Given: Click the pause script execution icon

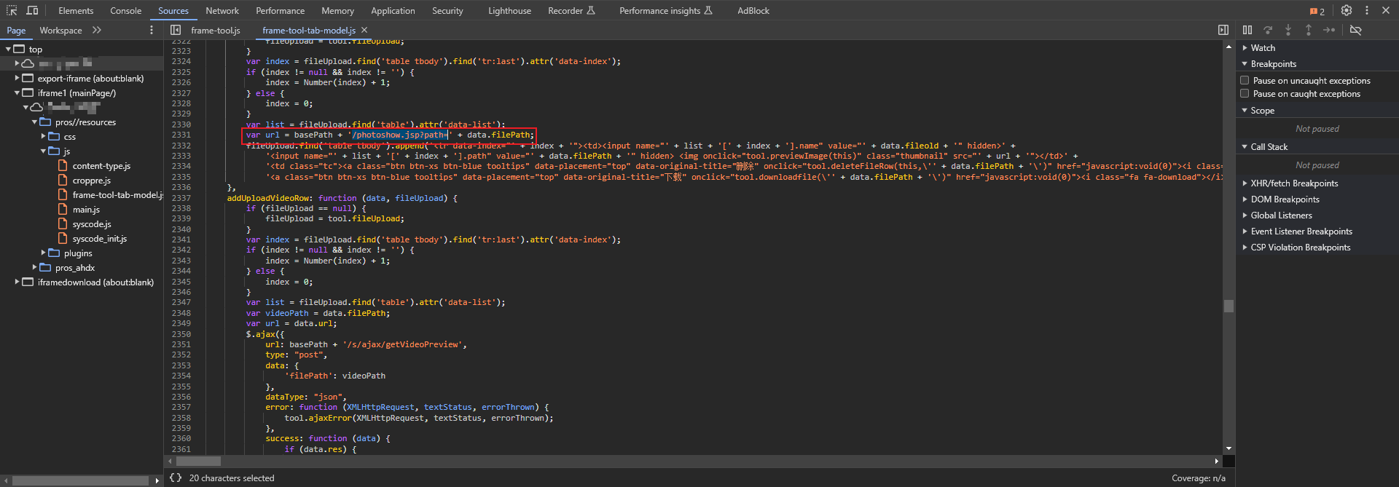Looking at the screenshot, I should [x=1247, y=30].
